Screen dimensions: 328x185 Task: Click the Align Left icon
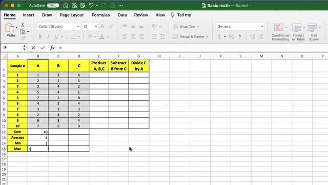pyautogui.click(x=125, y=36)
